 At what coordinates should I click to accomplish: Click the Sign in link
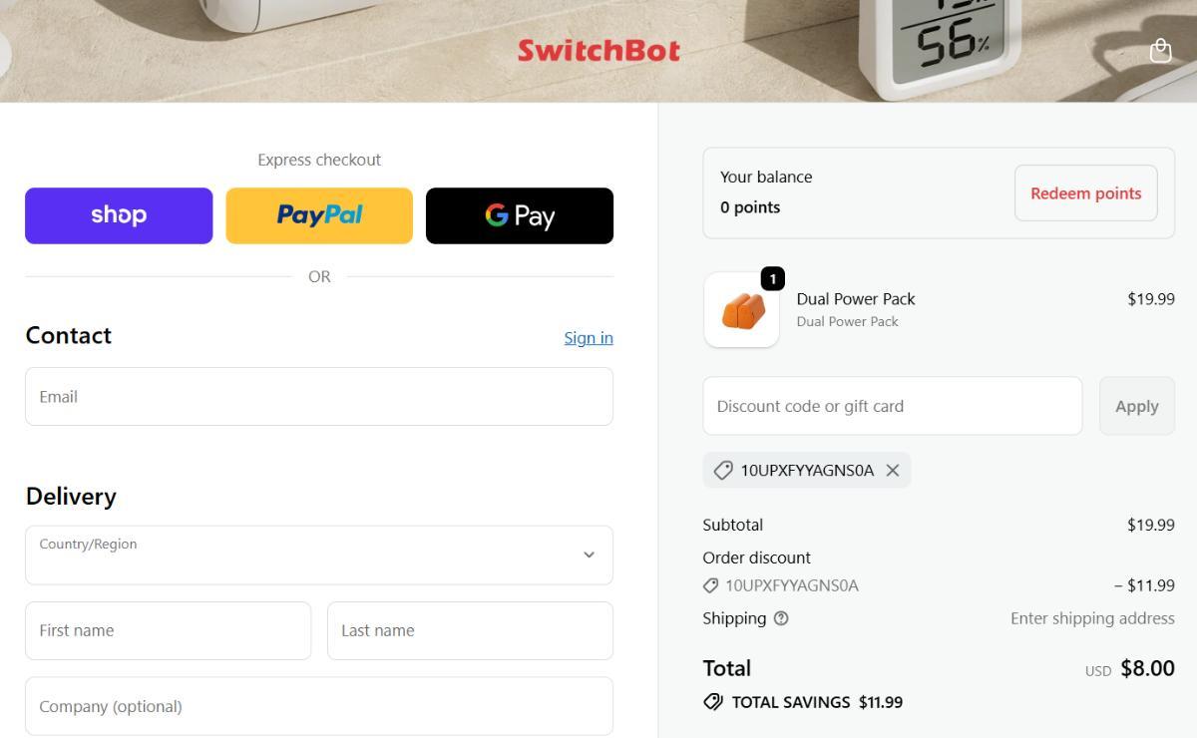pyautogui.click(x=589, y=337)
